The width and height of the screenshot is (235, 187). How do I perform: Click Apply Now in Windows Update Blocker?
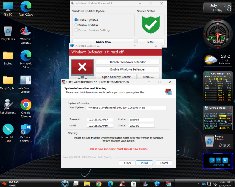(104, 42)
